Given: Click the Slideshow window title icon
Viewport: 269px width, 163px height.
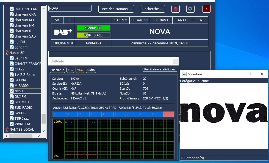Looking at the screenshot, I should (184, 74).
